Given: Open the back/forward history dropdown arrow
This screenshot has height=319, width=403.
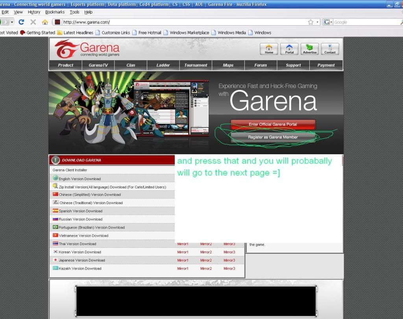Looking at the screenshot, I should (x=12, y=22).
